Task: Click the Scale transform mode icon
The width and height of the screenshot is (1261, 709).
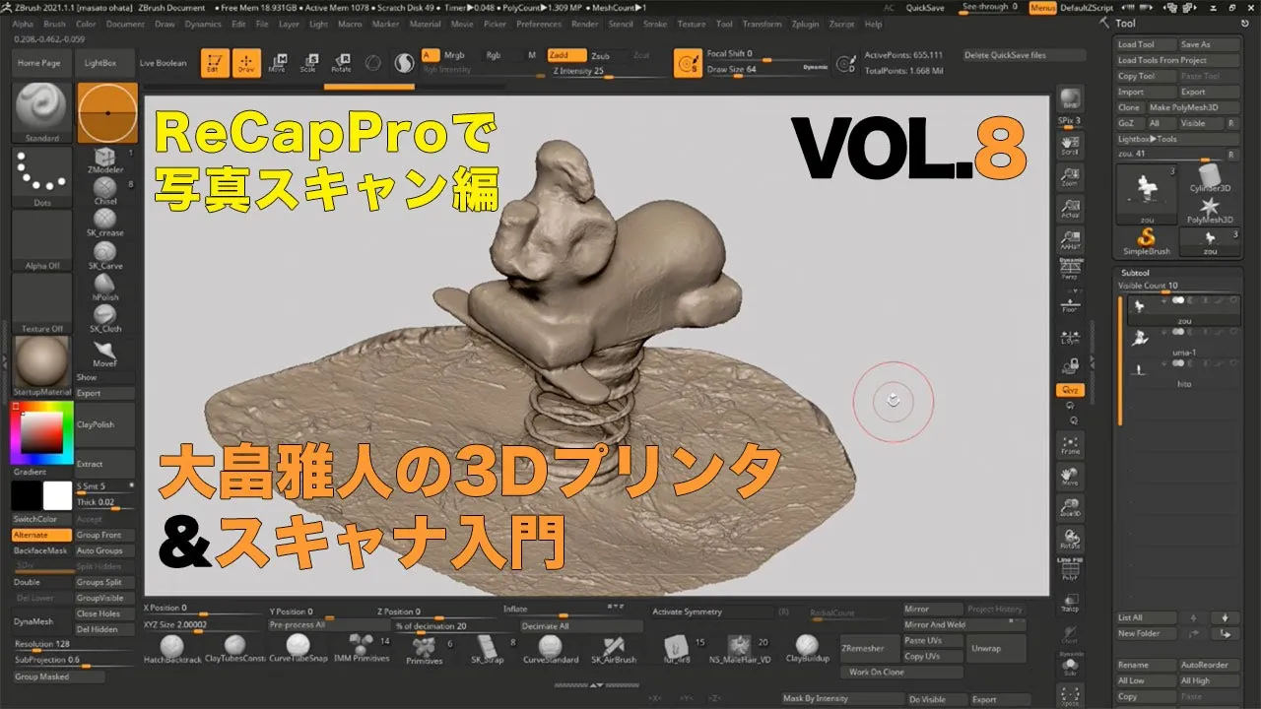Action: click(x=308, y=63)
